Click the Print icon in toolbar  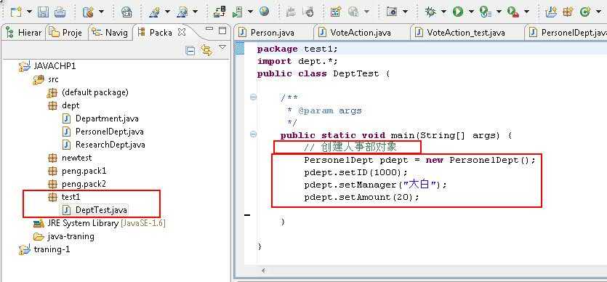click(60, 12)
